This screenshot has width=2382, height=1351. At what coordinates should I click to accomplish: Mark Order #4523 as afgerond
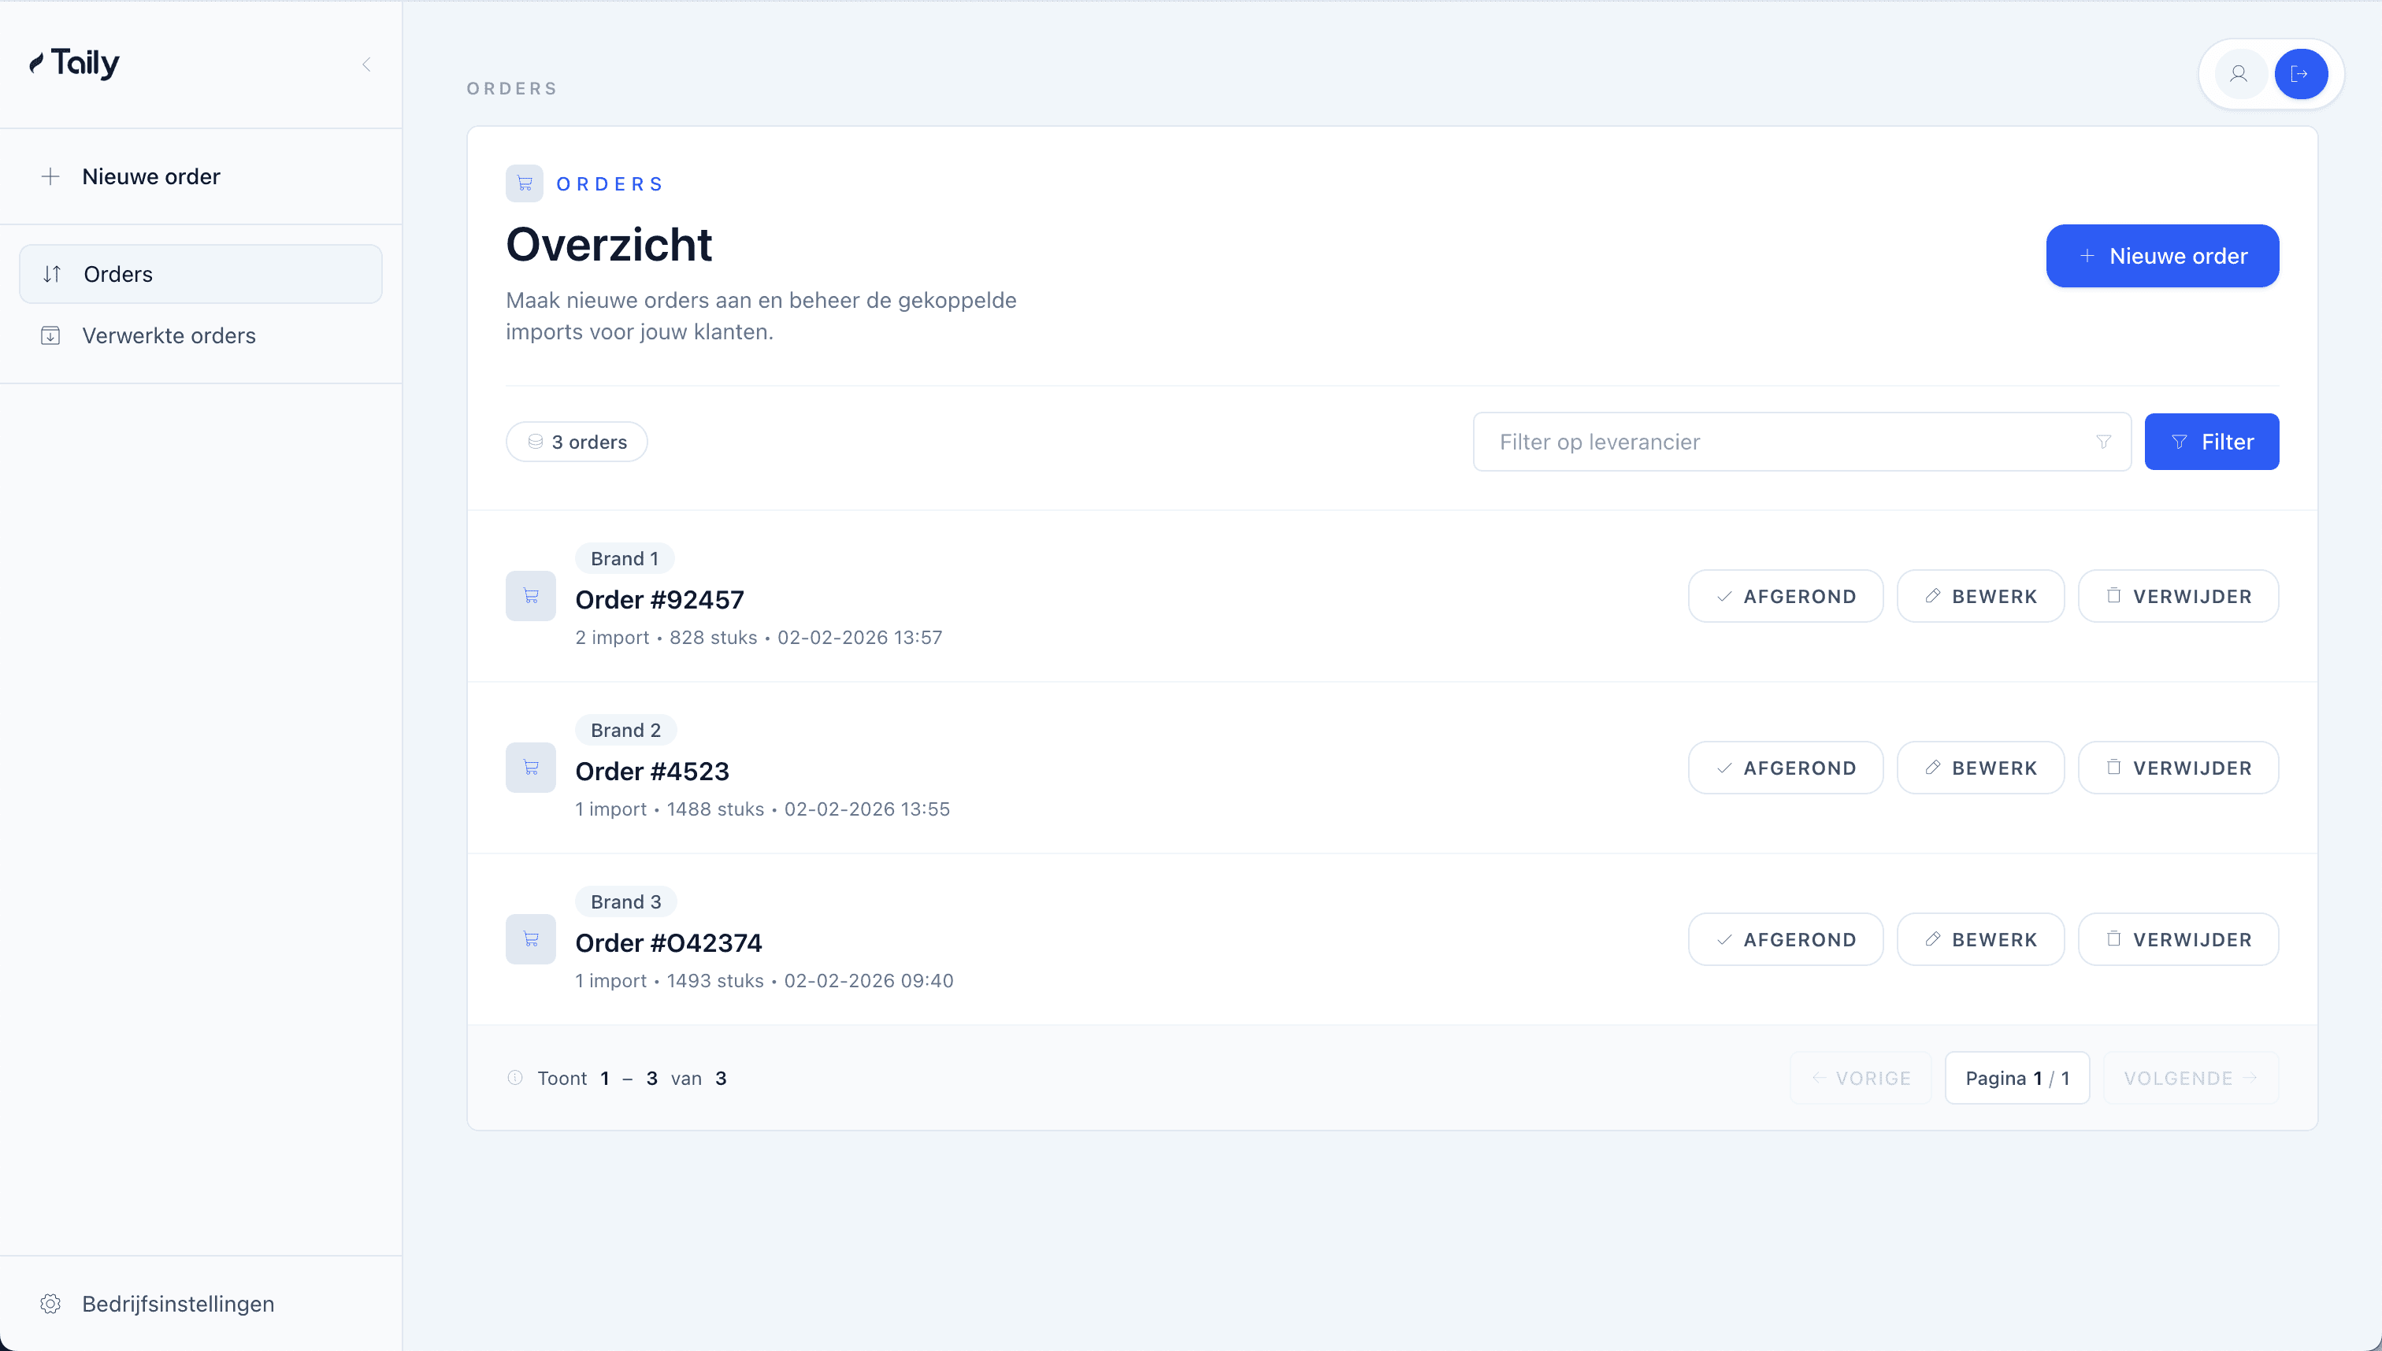tap(1784, 768)
